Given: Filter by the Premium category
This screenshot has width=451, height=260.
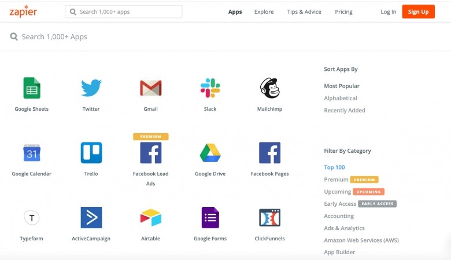Looking at the screenshot, I should click(x=336, y=179).
